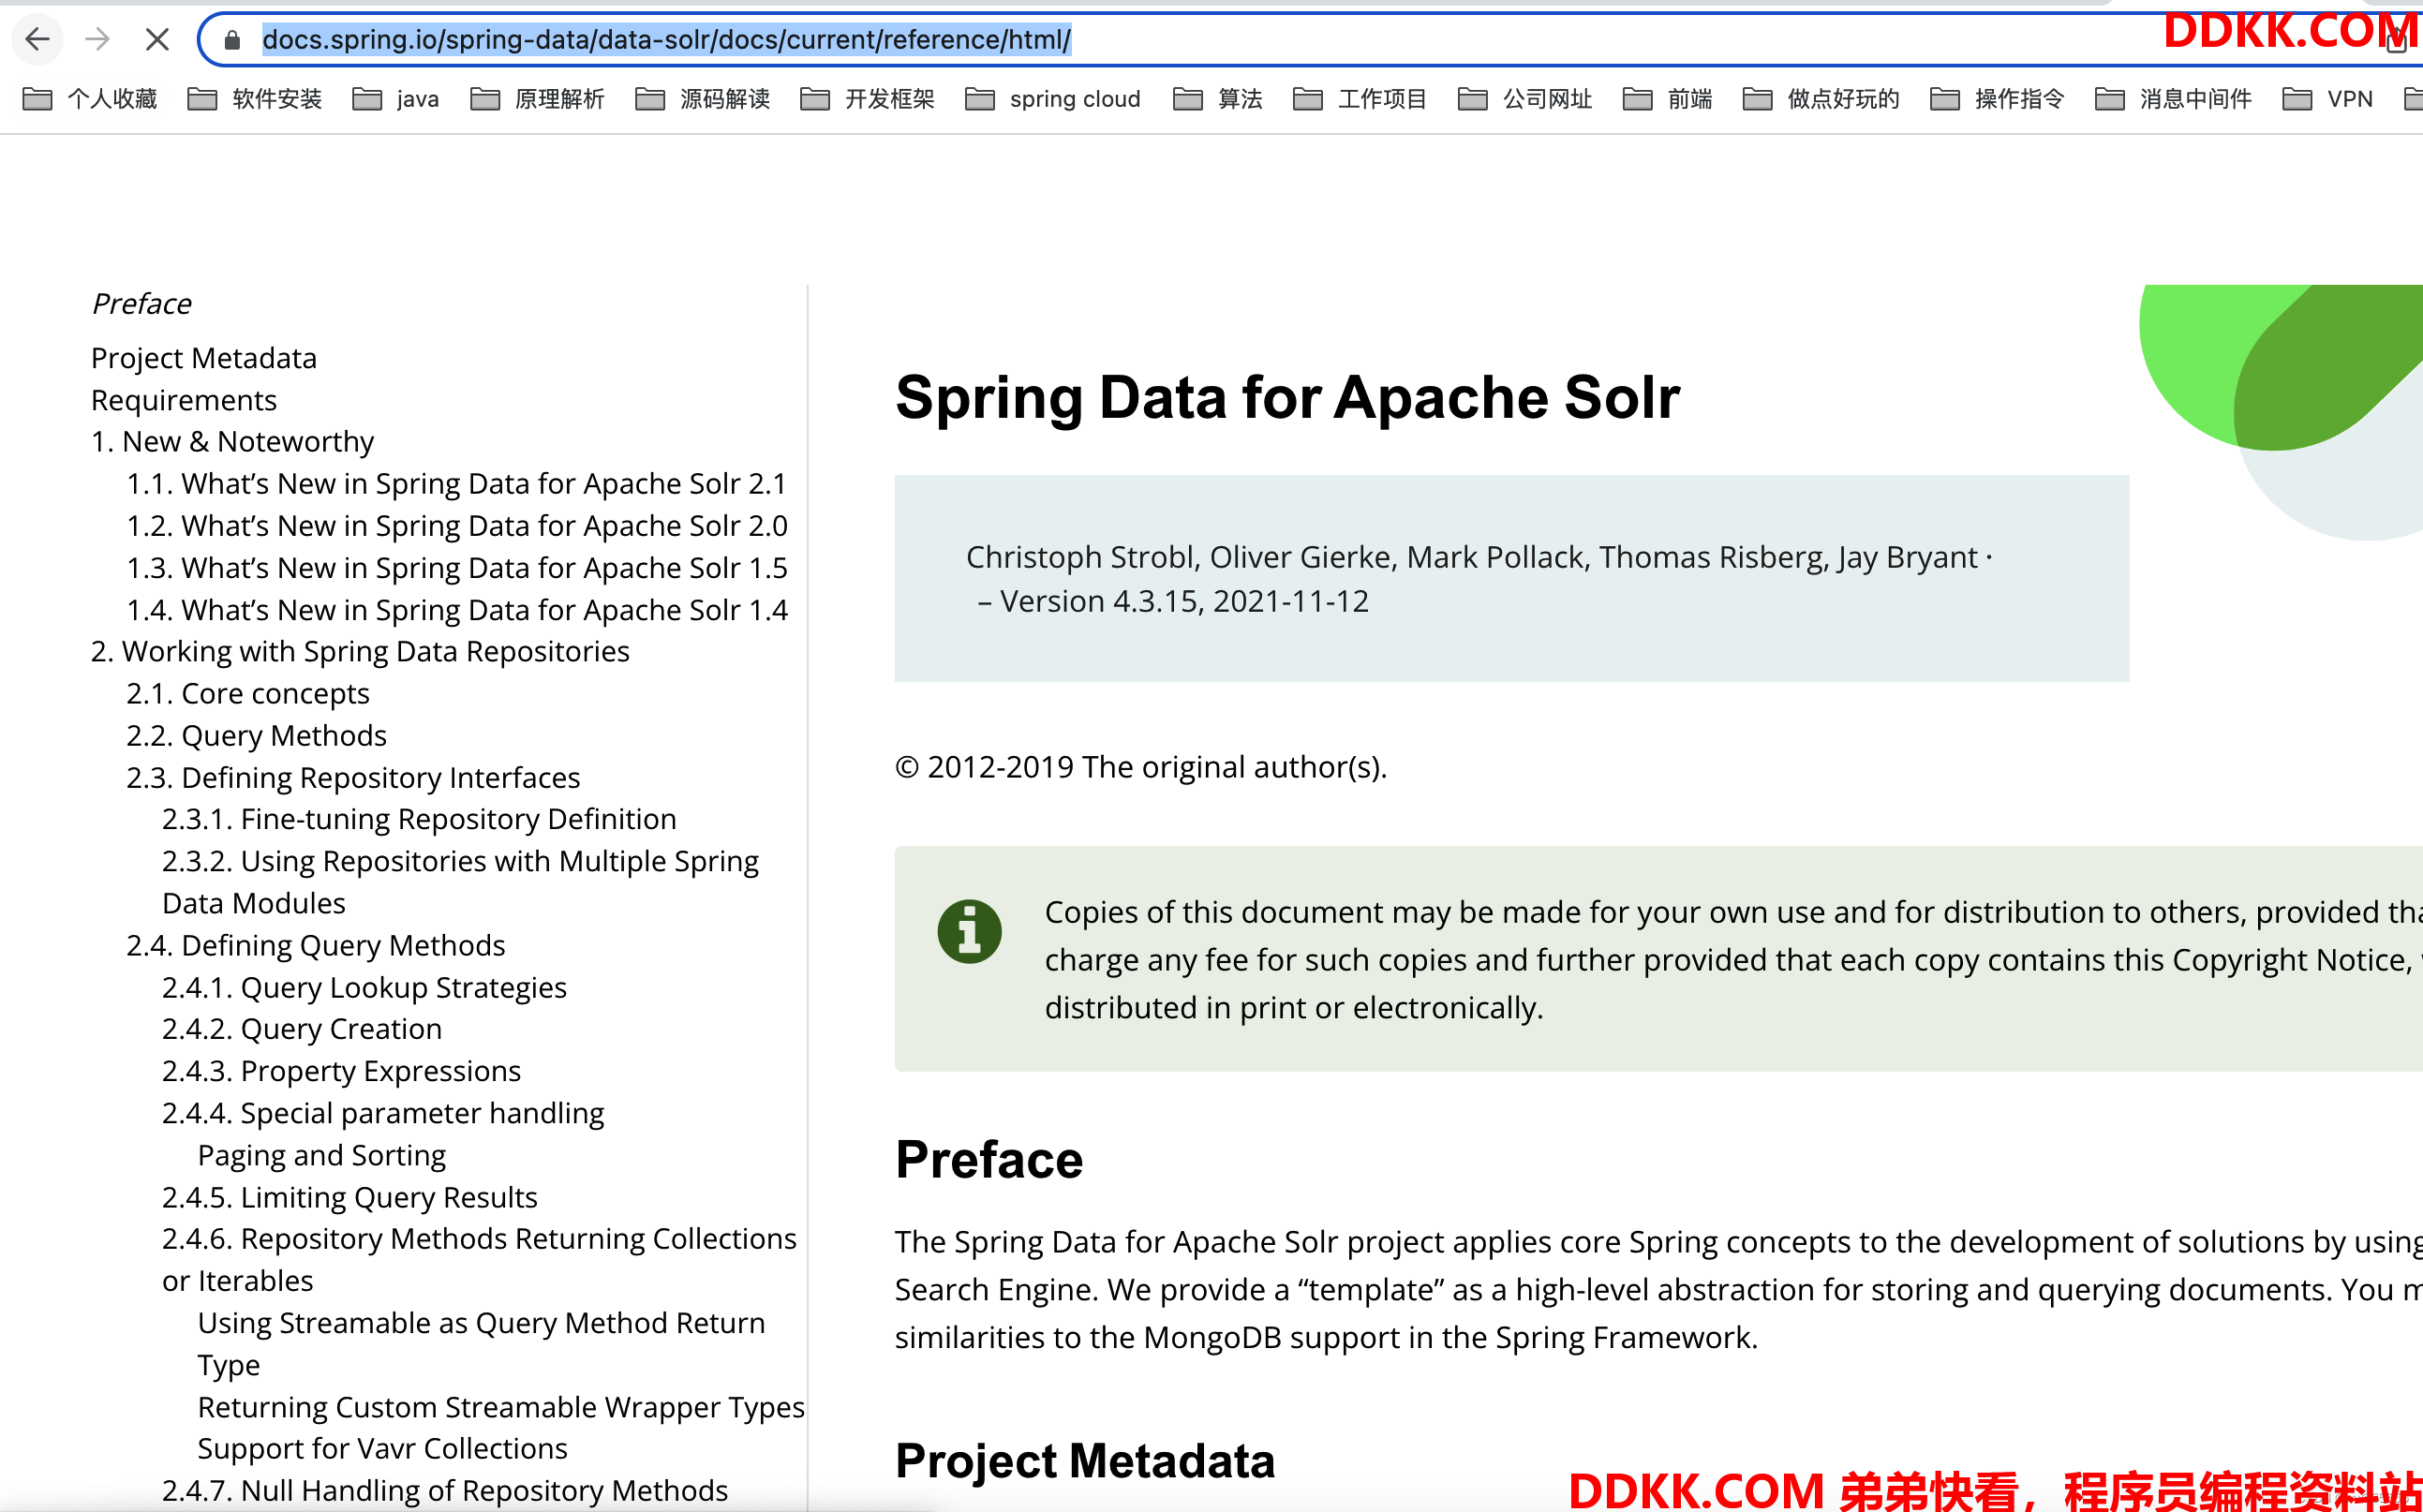Open the 个人收藏 bookmark folder
Screen dimensions: 2423x1512
(x=91, y=99)
